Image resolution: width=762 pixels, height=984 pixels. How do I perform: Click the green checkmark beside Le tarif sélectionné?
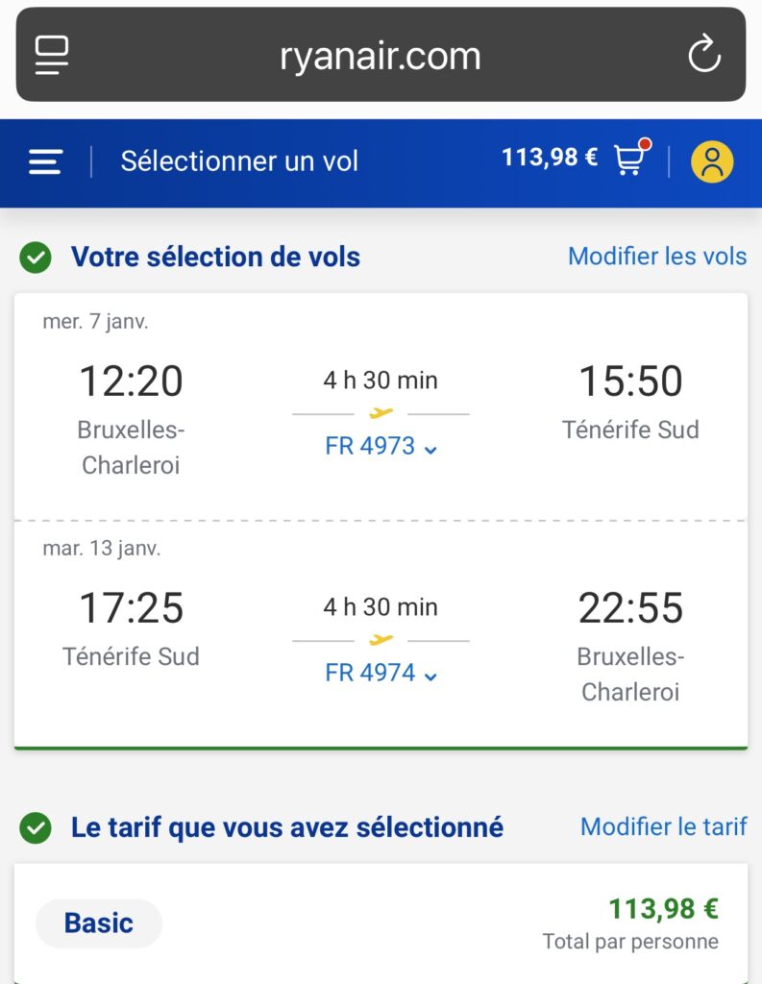(36, 827)
